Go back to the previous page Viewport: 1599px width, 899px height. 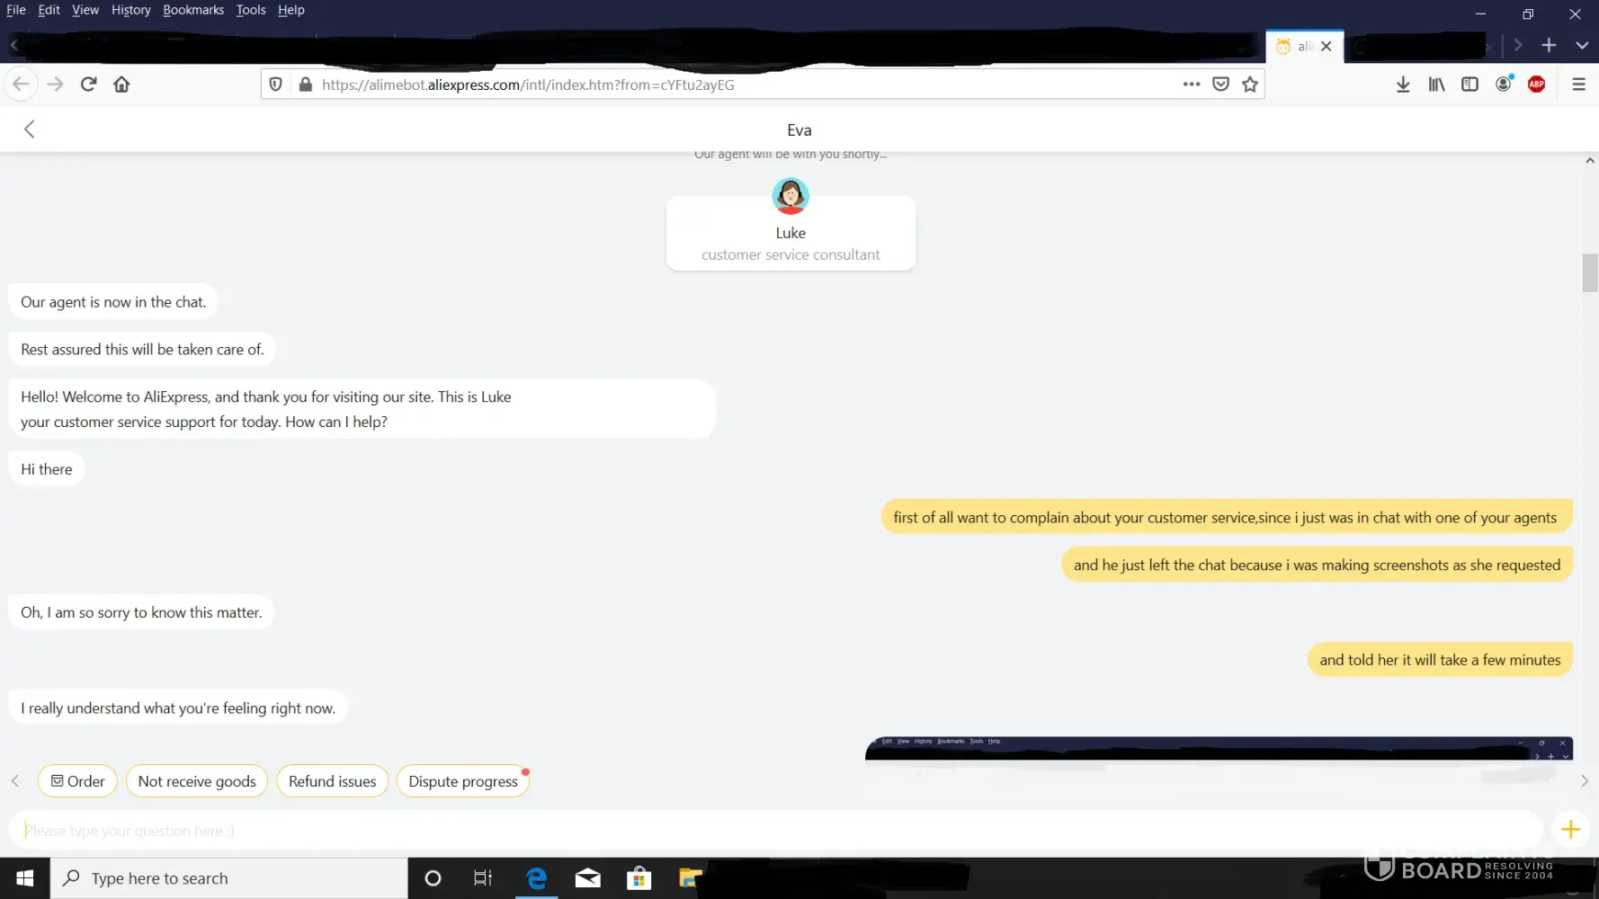point(21,84)
